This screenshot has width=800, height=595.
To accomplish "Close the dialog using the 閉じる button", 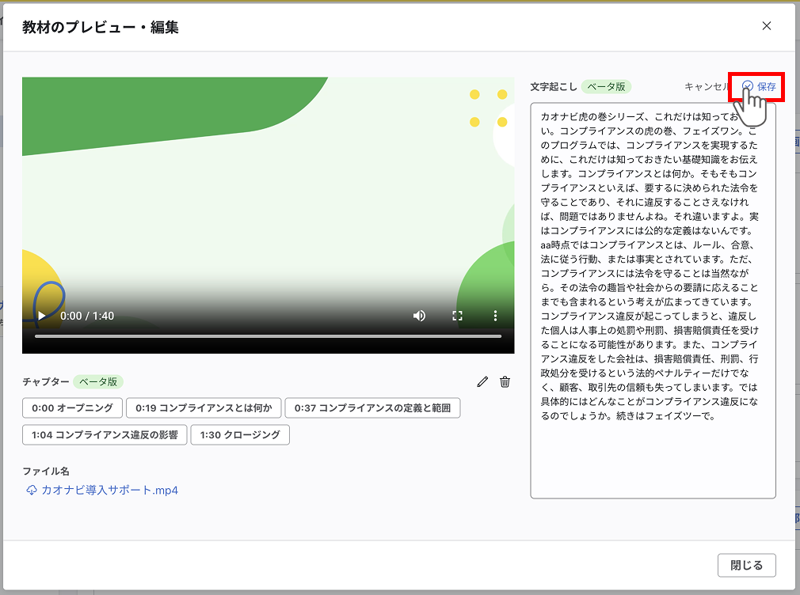I will 748,565.
